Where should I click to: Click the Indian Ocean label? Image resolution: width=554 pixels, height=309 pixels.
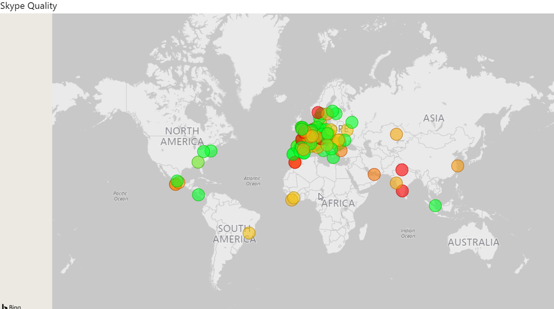[408, 234]
